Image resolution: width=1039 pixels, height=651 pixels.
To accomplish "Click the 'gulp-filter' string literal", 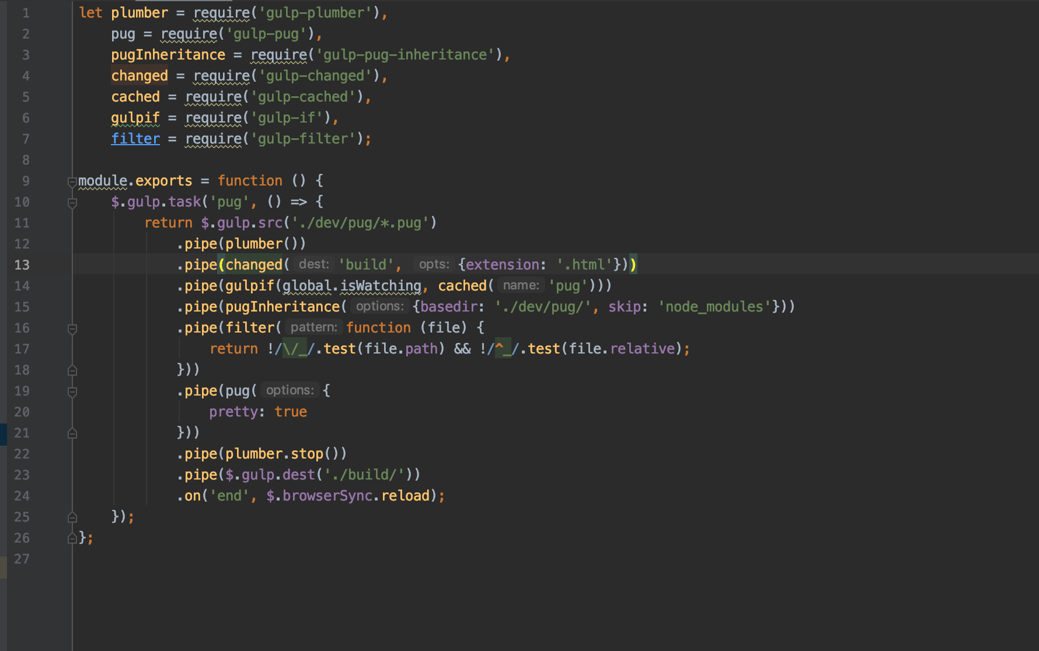I will tap(304, 139).
